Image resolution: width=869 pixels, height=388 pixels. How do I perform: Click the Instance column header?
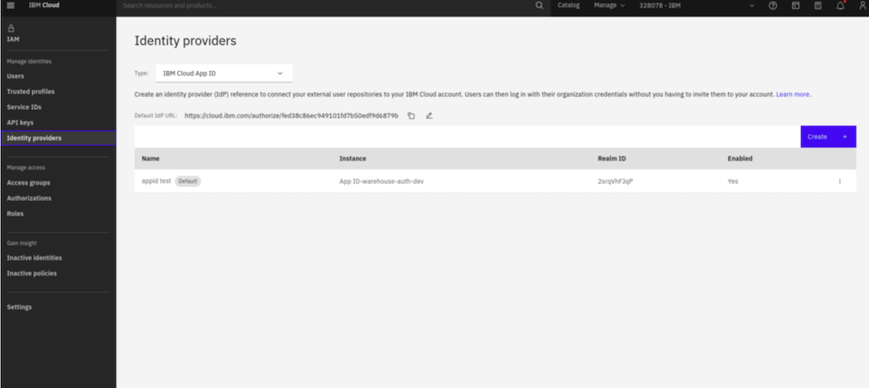point(353,159)
